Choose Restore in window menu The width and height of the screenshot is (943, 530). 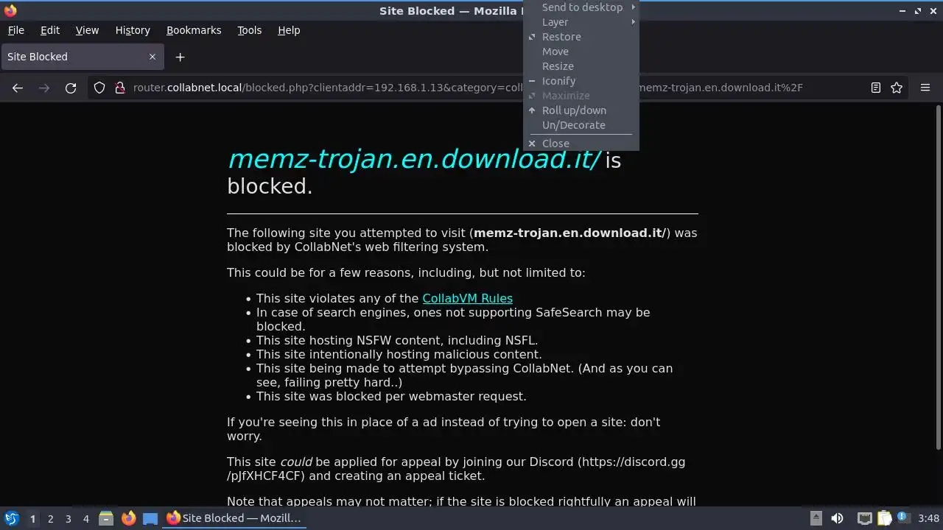581,37
